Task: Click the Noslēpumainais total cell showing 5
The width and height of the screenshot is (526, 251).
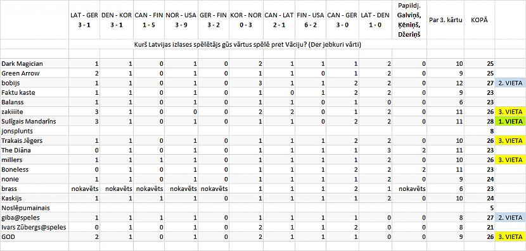Action: [480, 208]
